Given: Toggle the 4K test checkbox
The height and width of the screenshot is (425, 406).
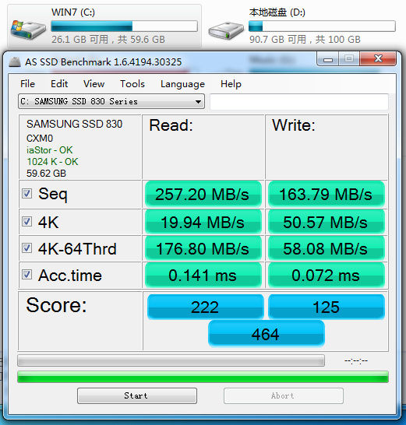Looking at the screenshot, I should pos(26,221).
